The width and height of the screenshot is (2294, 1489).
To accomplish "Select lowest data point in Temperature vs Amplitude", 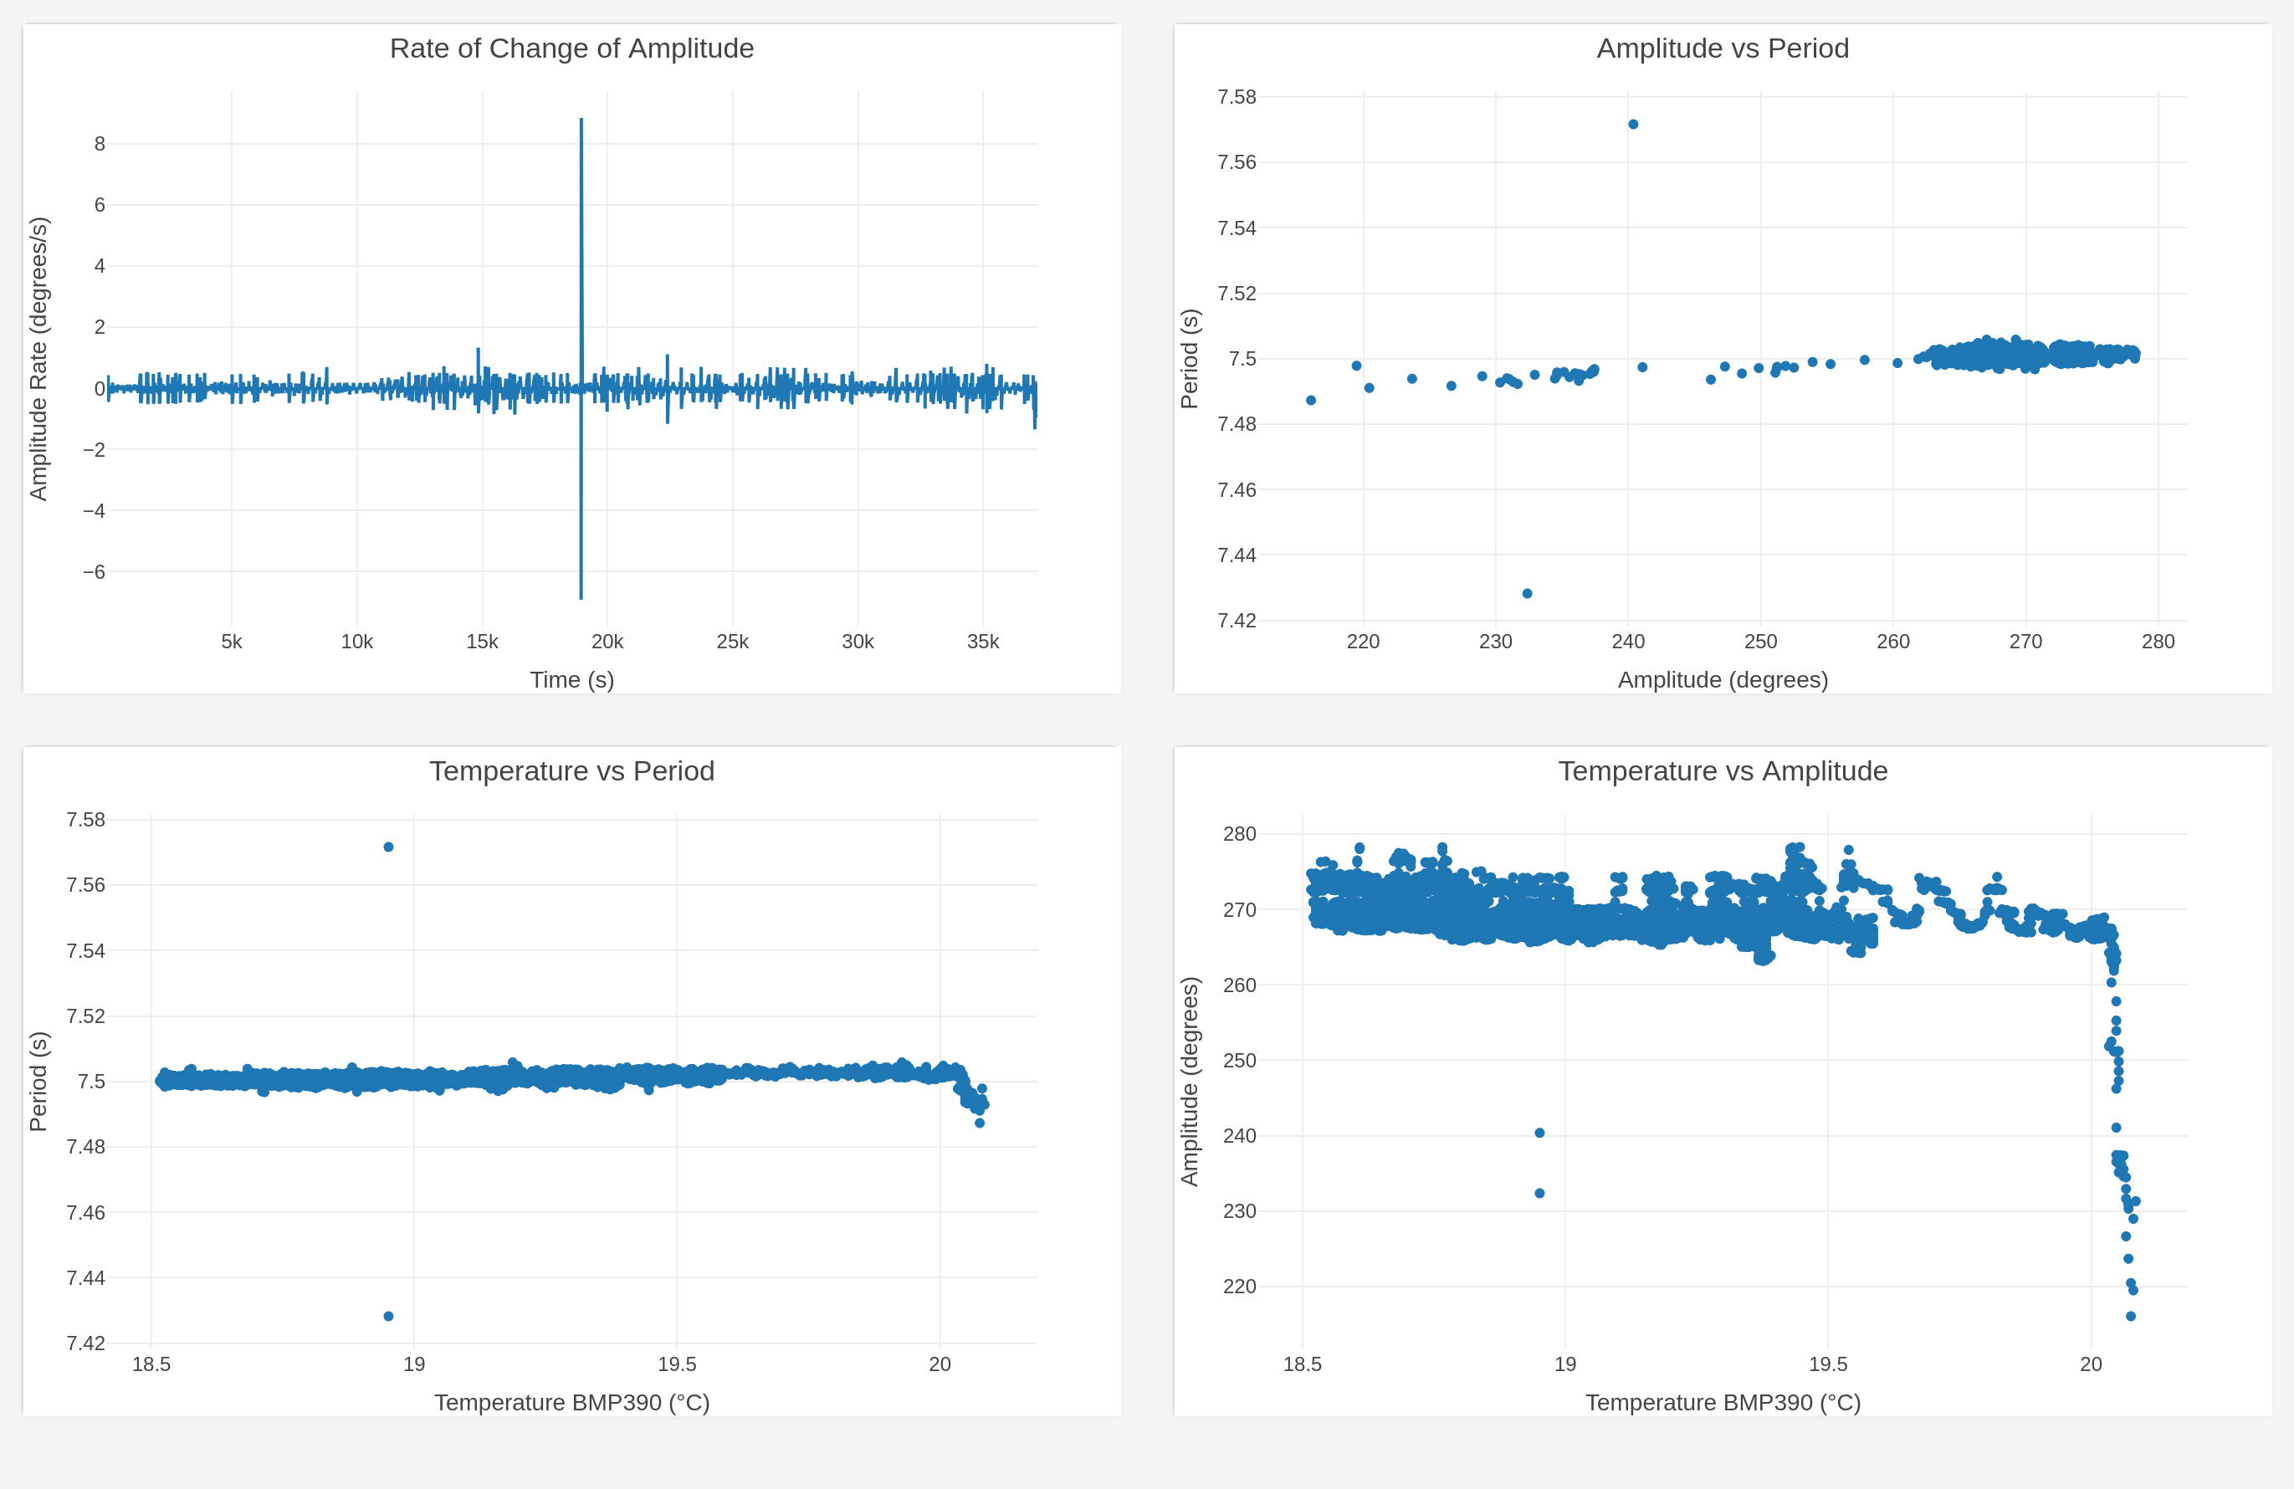I will click(x=2131, y=1317).
